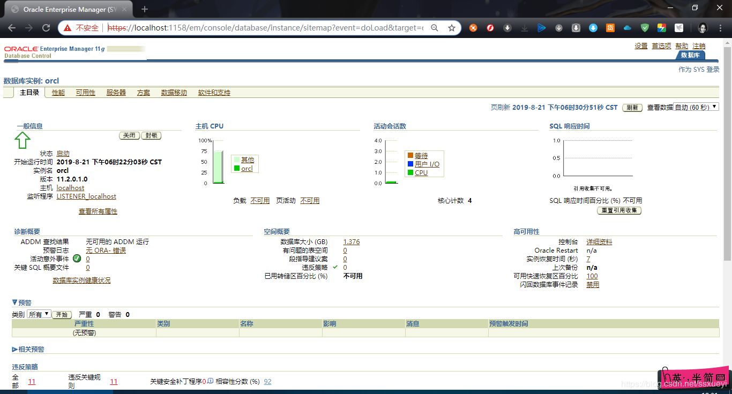Switch to the 可用性 tab
This screenshot has height=394, width=732.
(86, 93)
